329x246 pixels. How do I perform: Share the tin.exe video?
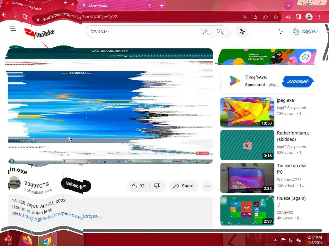183,186
